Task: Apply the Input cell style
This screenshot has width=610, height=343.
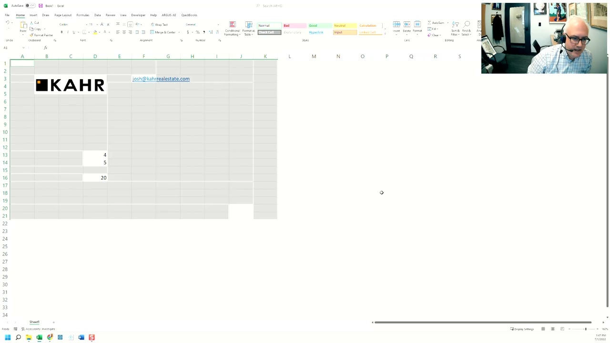Action: point(345,32)
